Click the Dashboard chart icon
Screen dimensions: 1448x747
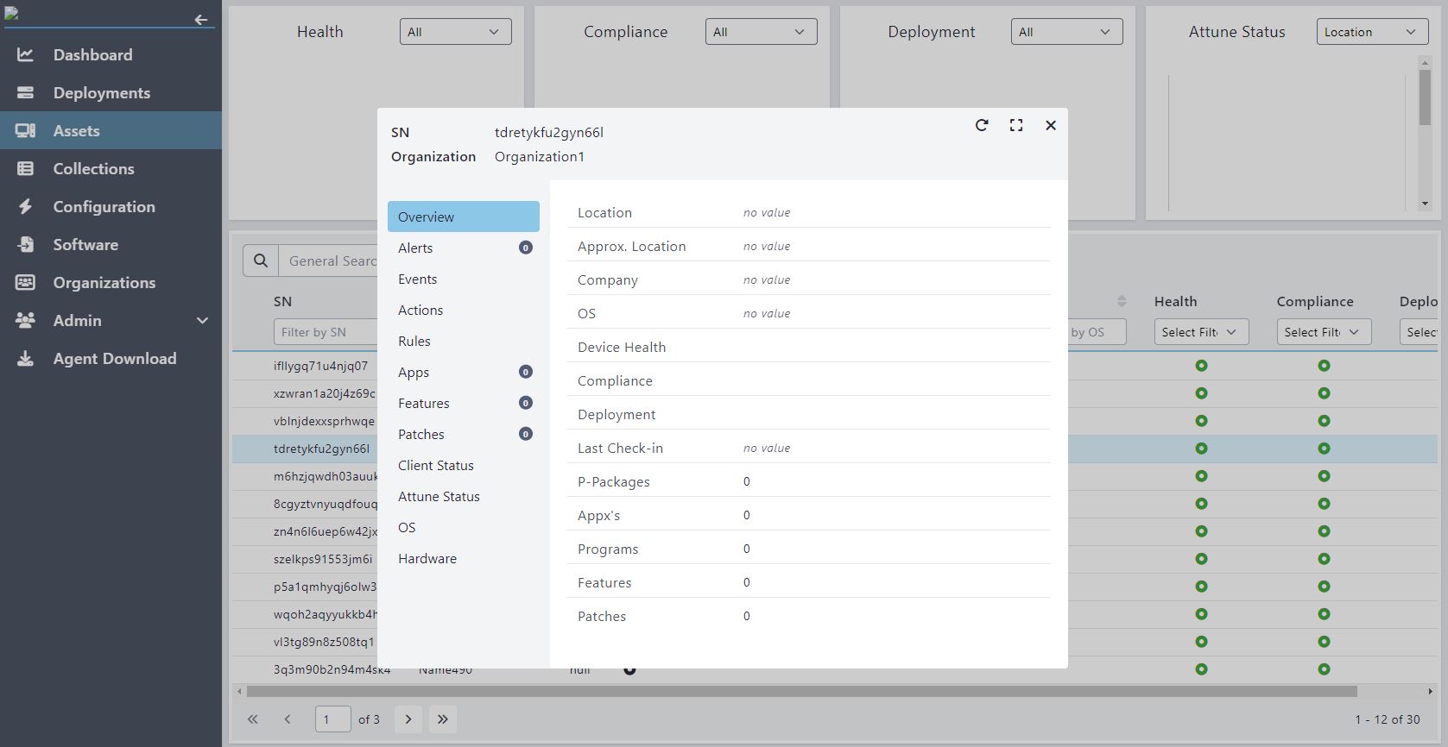click(x=26, y=54)
